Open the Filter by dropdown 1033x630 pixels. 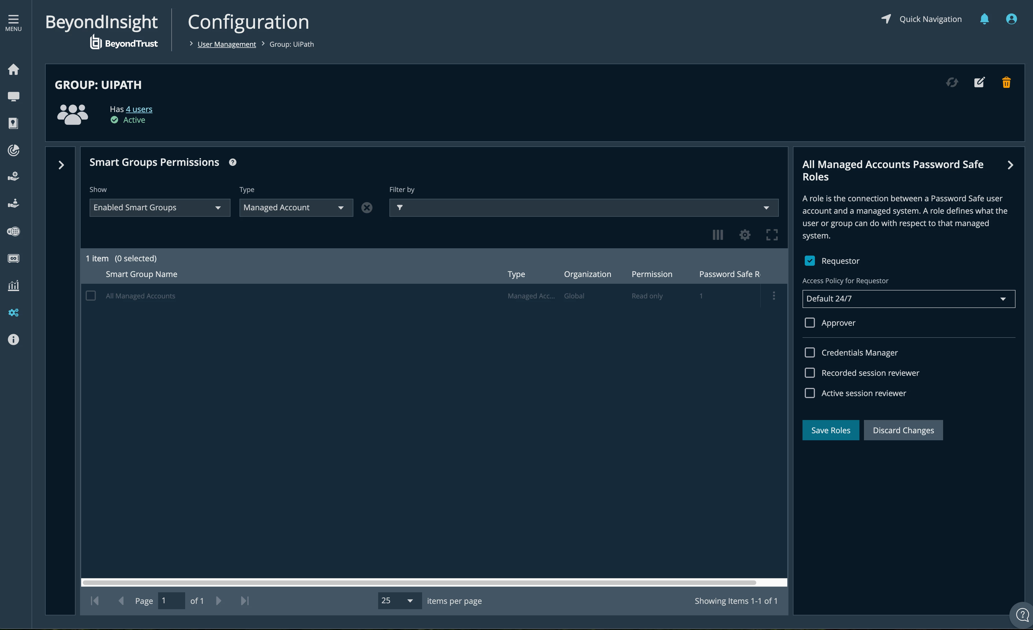click(x=584, y=208)
